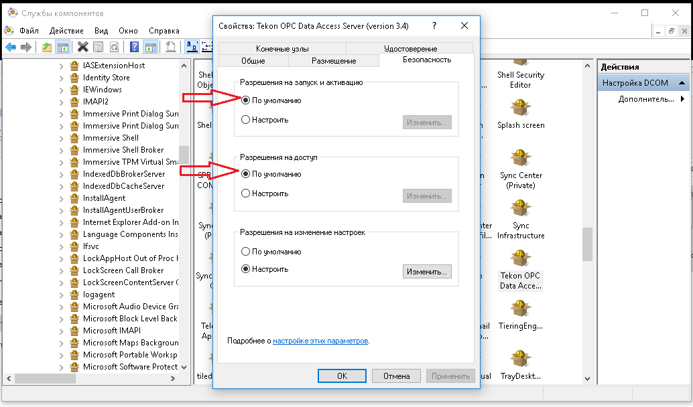Expand the logagent tree node

pyautogui.click(x=61, y=295)
